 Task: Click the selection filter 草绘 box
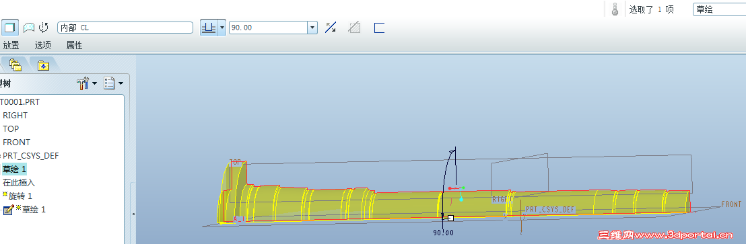[719, 9]
